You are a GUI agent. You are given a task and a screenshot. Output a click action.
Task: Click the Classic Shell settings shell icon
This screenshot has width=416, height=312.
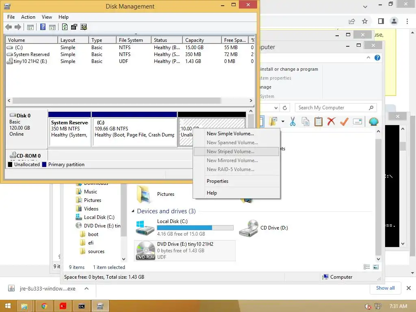(x=374, y=121)
